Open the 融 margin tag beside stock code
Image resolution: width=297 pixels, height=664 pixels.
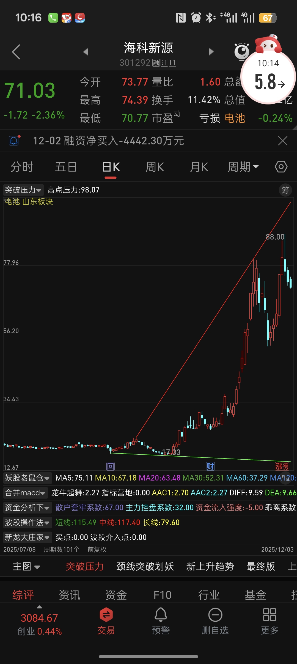156,63
